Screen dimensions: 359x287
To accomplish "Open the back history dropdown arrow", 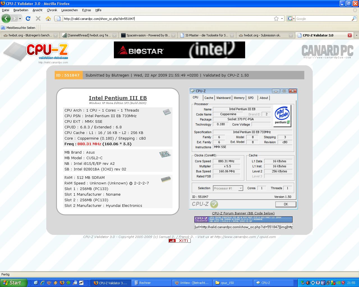I will 20,18.
